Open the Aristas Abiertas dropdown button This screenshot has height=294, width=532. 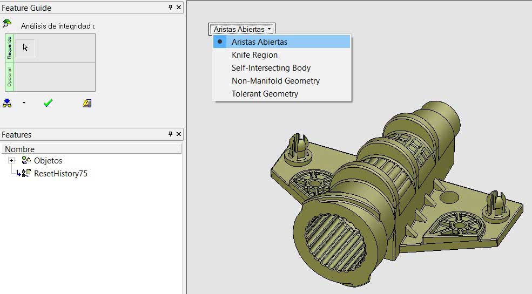[x=242, y=29]
